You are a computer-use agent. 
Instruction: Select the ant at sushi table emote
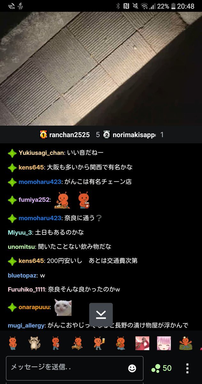tap(77, 343)
